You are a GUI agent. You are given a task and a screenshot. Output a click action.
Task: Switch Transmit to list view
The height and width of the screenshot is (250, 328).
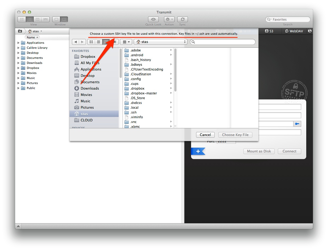pyautogui.click(x=30, y=19)
